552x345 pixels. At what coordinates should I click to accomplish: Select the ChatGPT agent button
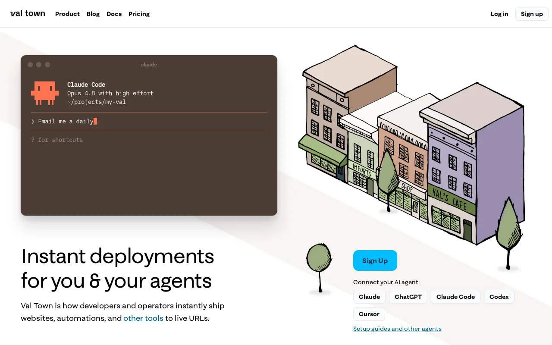(x=408, y=297)
